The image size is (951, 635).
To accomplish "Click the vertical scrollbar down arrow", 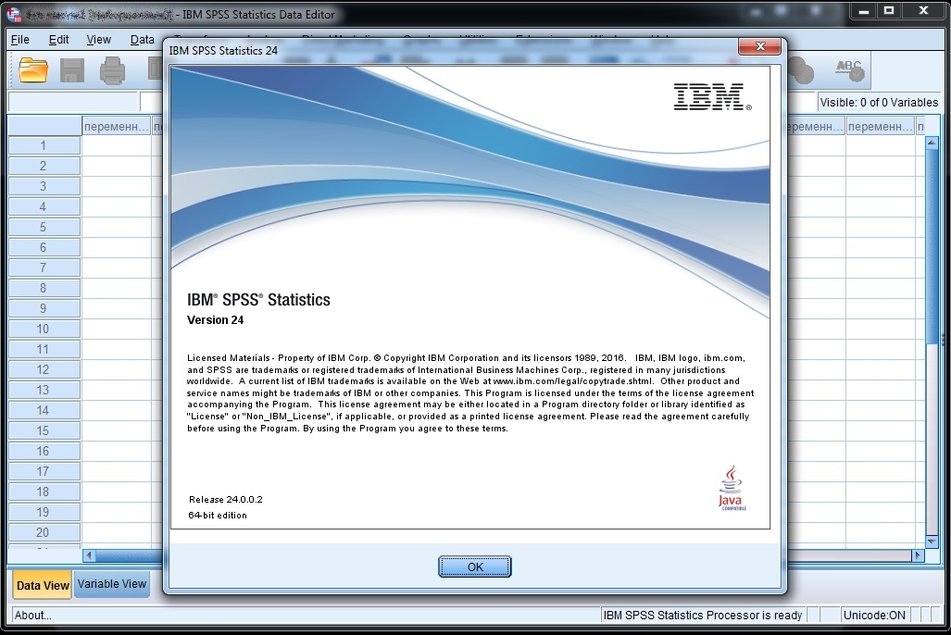I will pyautogui.click(x=932, y=541).
